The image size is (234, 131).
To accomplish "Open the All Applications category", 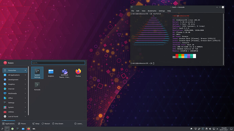I will coord(15,75).
